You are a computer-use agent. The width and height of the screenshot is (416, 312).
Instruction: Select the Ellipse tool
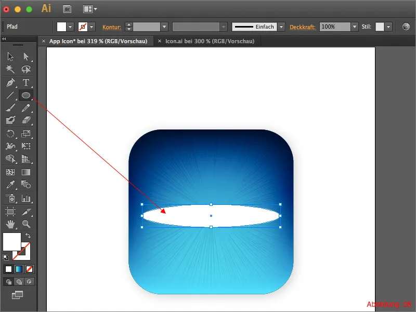26,95
